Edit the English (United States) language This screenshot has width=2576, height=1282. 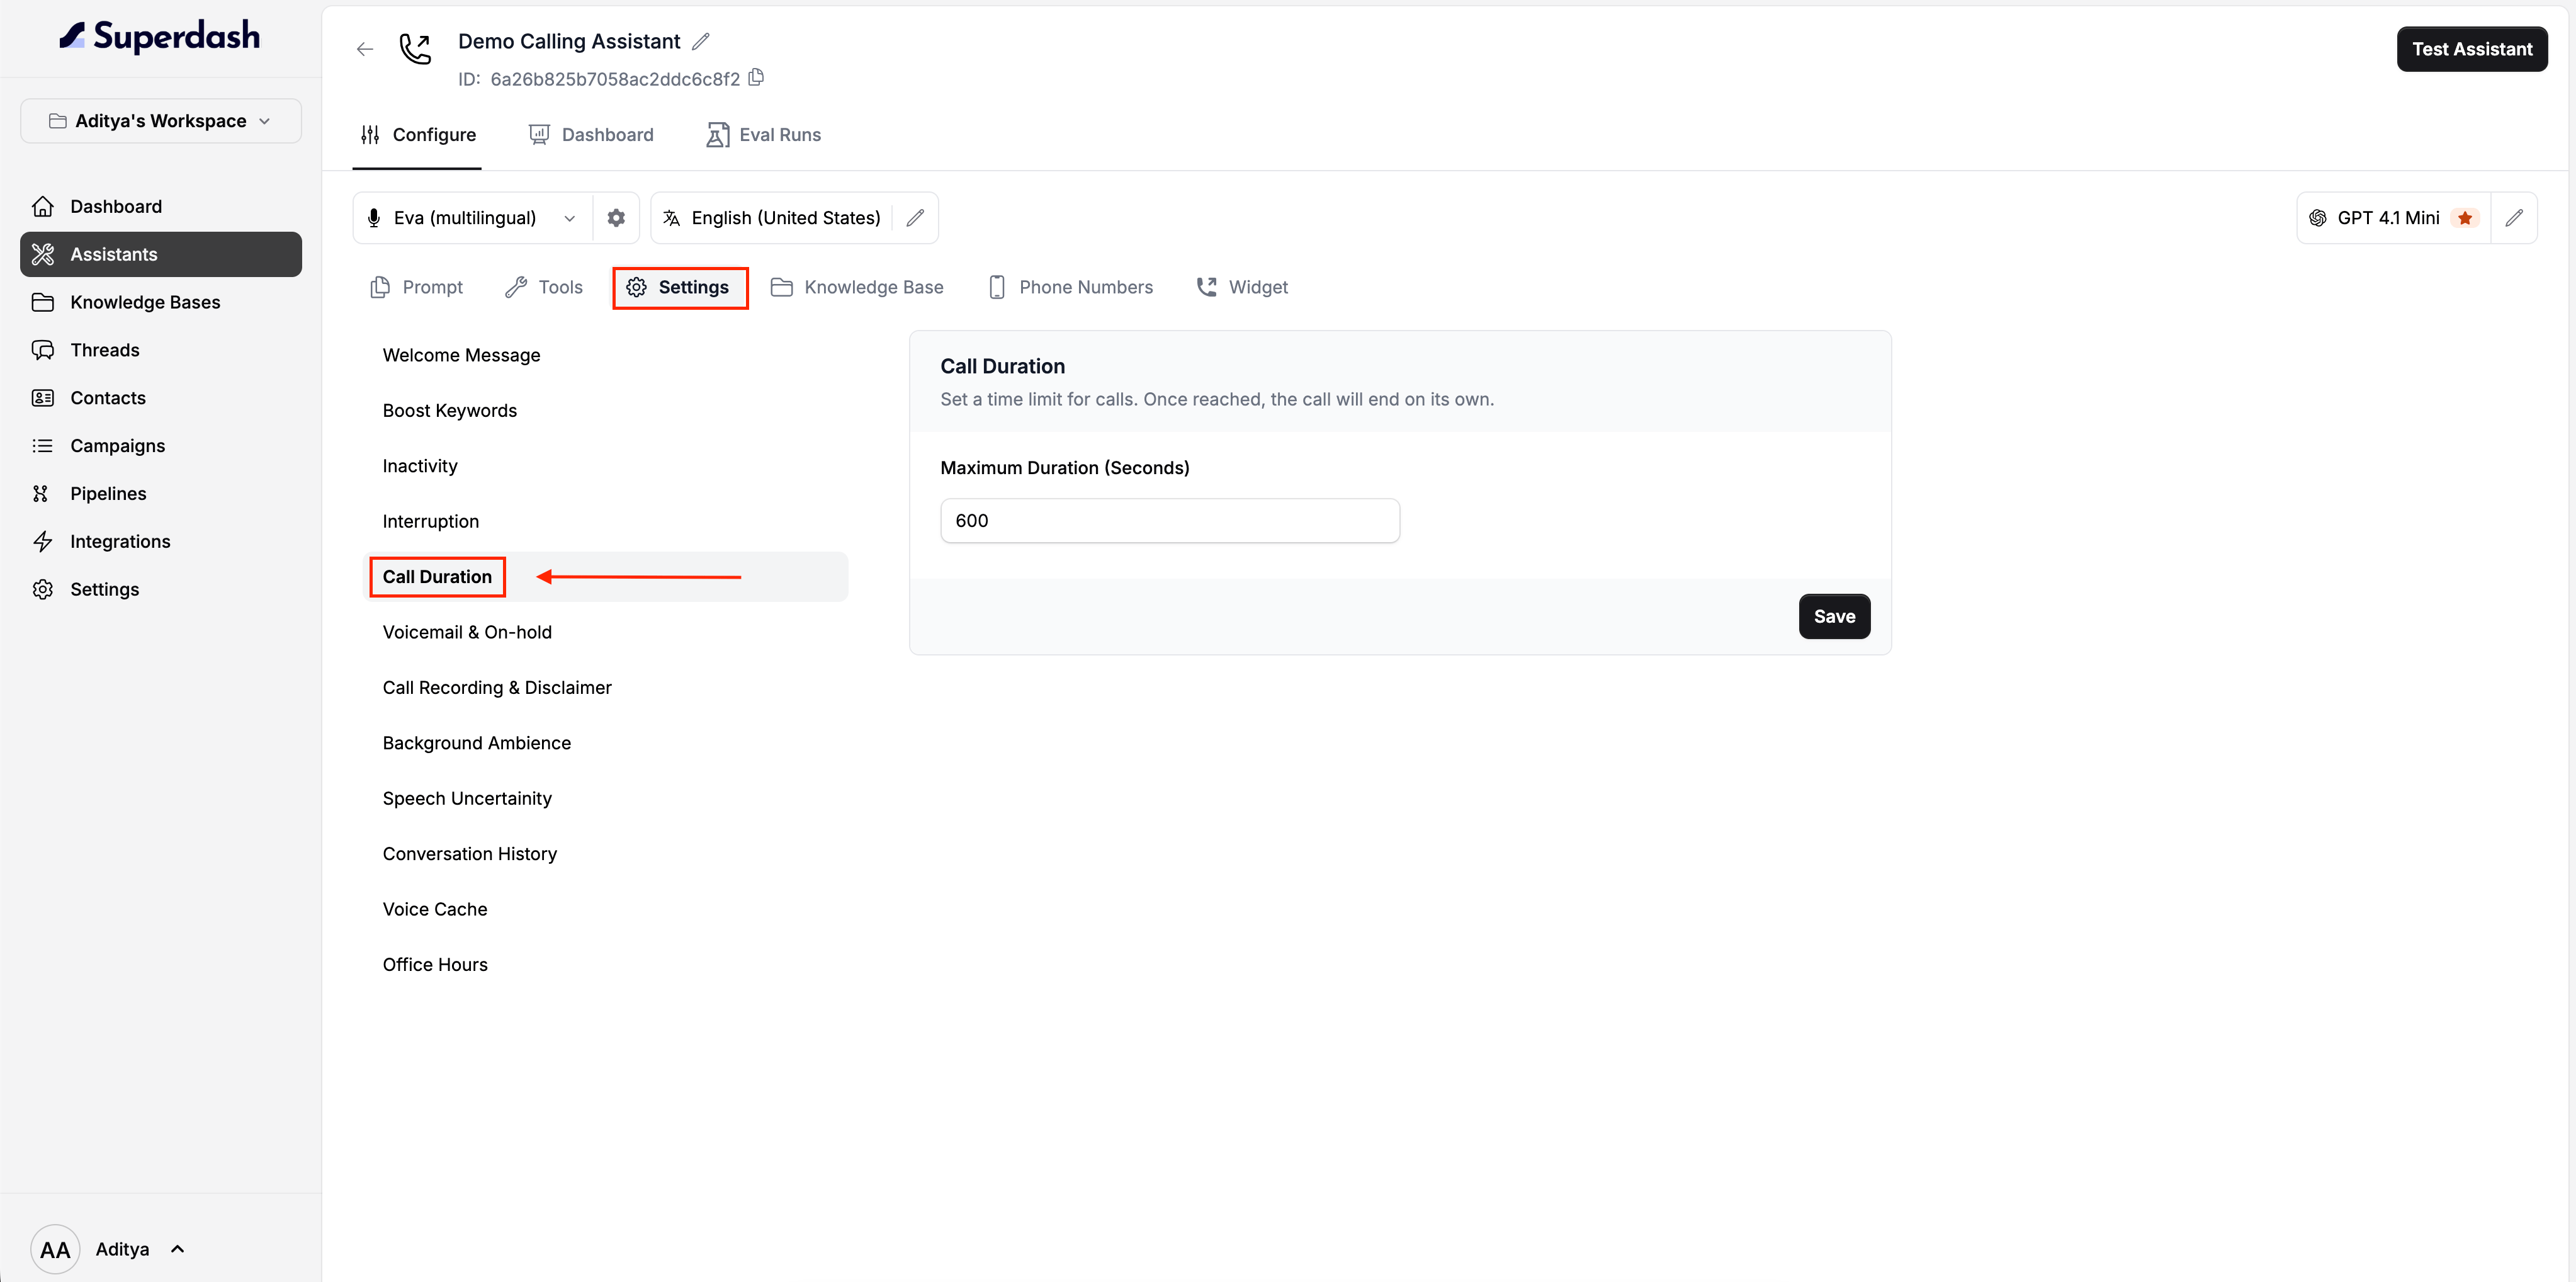[915, 218]
